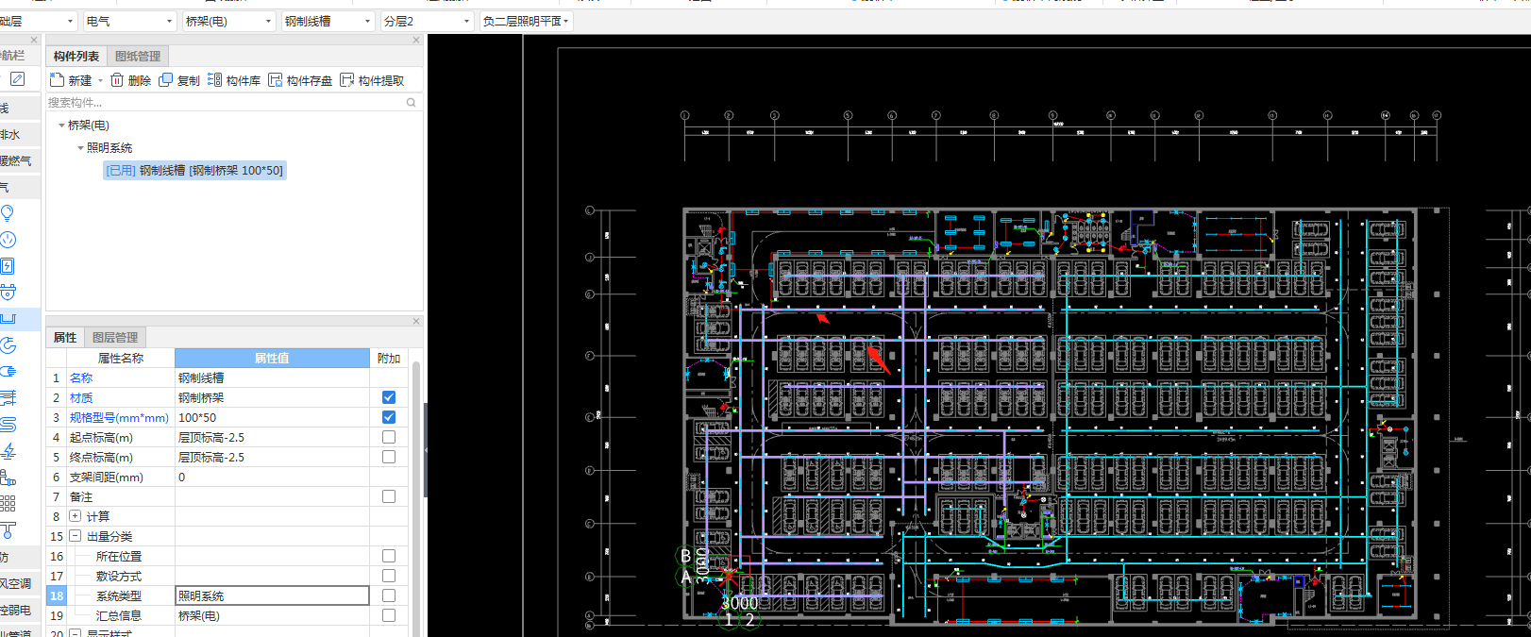Click the 起点标高 value 层顶标高-2.5
The width and height of the screenshot is (1531, 637).
click(272, 437)
